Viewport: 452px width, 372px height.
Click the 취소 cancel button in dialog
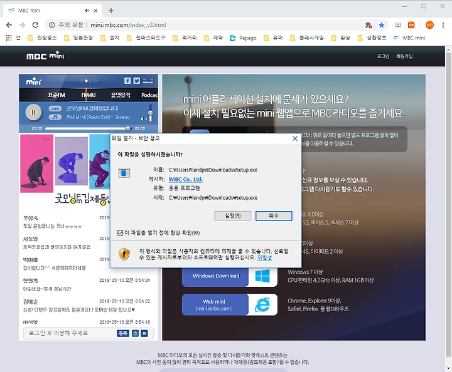pyautogui.click(x=274, y=216)
